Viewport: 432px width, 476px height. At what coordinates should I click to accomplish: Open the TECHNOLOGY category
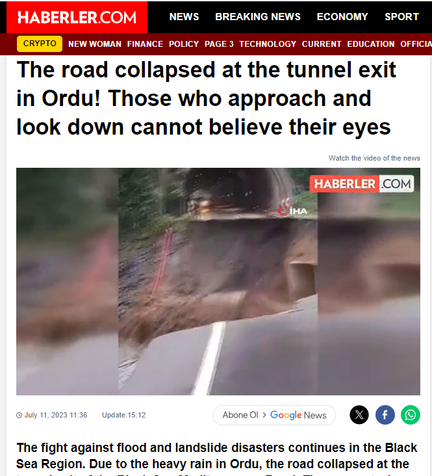point(268,44)
